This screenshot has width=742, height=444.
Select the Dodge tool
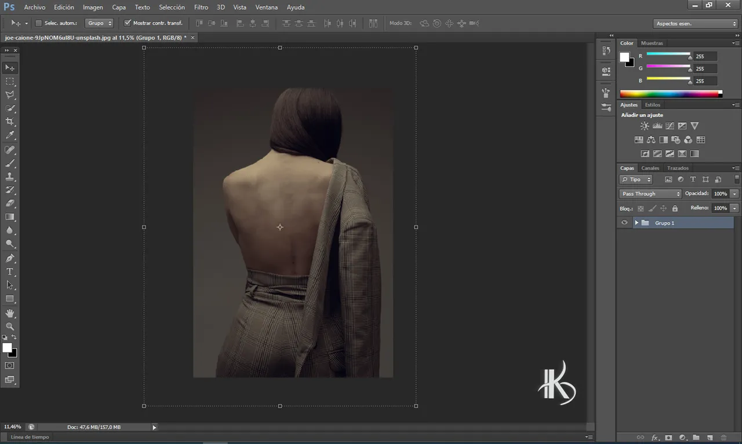click(x=10, y=244)
